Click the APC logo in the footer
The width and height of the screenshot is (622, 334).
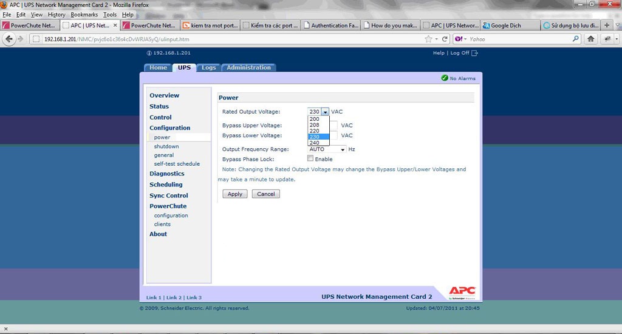[x=462, y=293]
